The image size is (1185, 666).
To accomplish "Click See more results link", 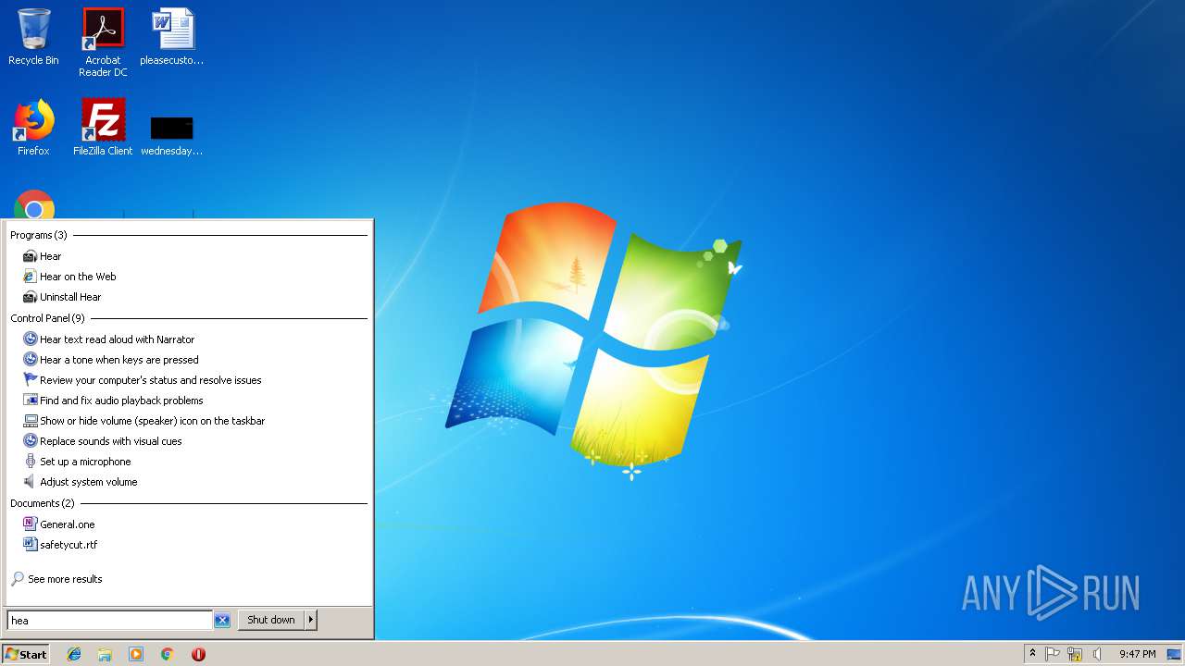I will [x=65, y=579].
